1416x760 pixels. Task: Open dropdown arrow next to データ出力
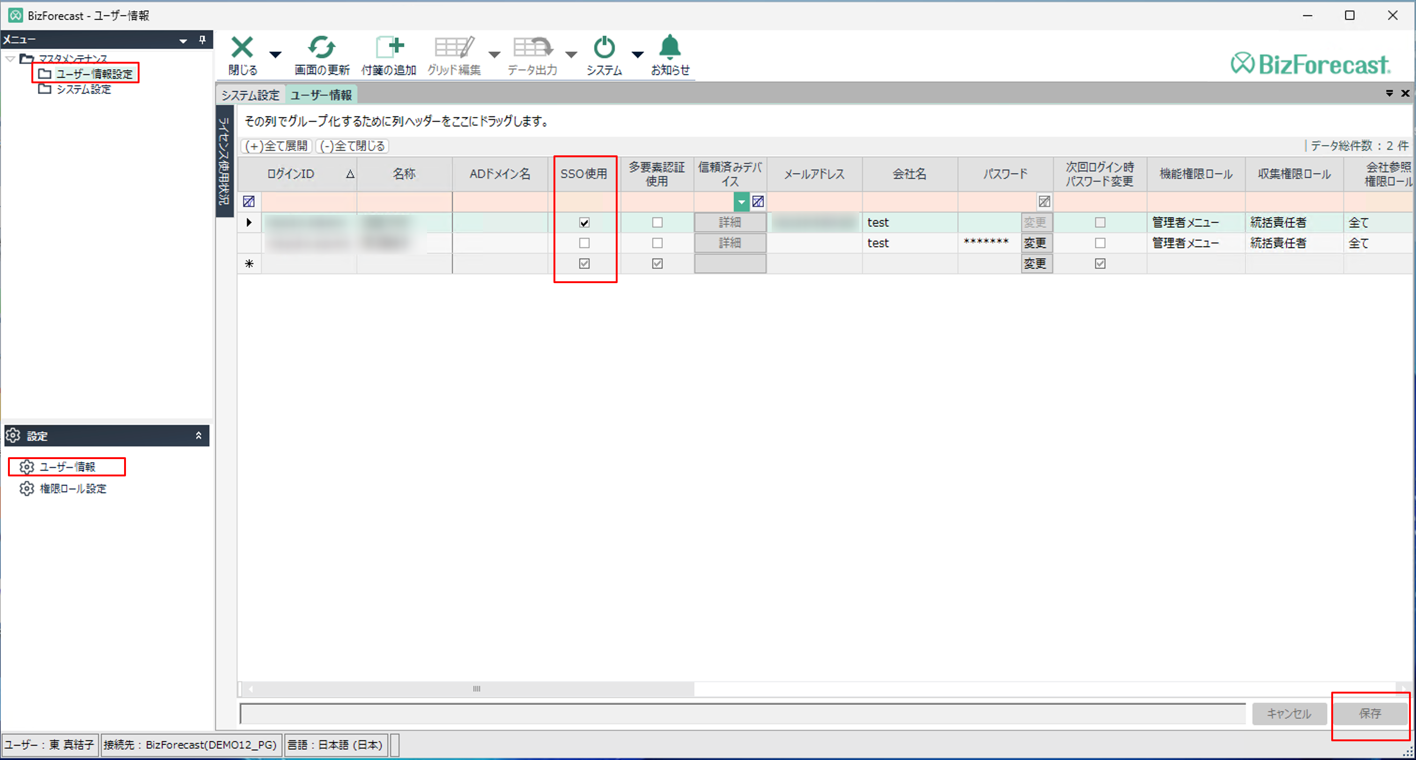571,54
